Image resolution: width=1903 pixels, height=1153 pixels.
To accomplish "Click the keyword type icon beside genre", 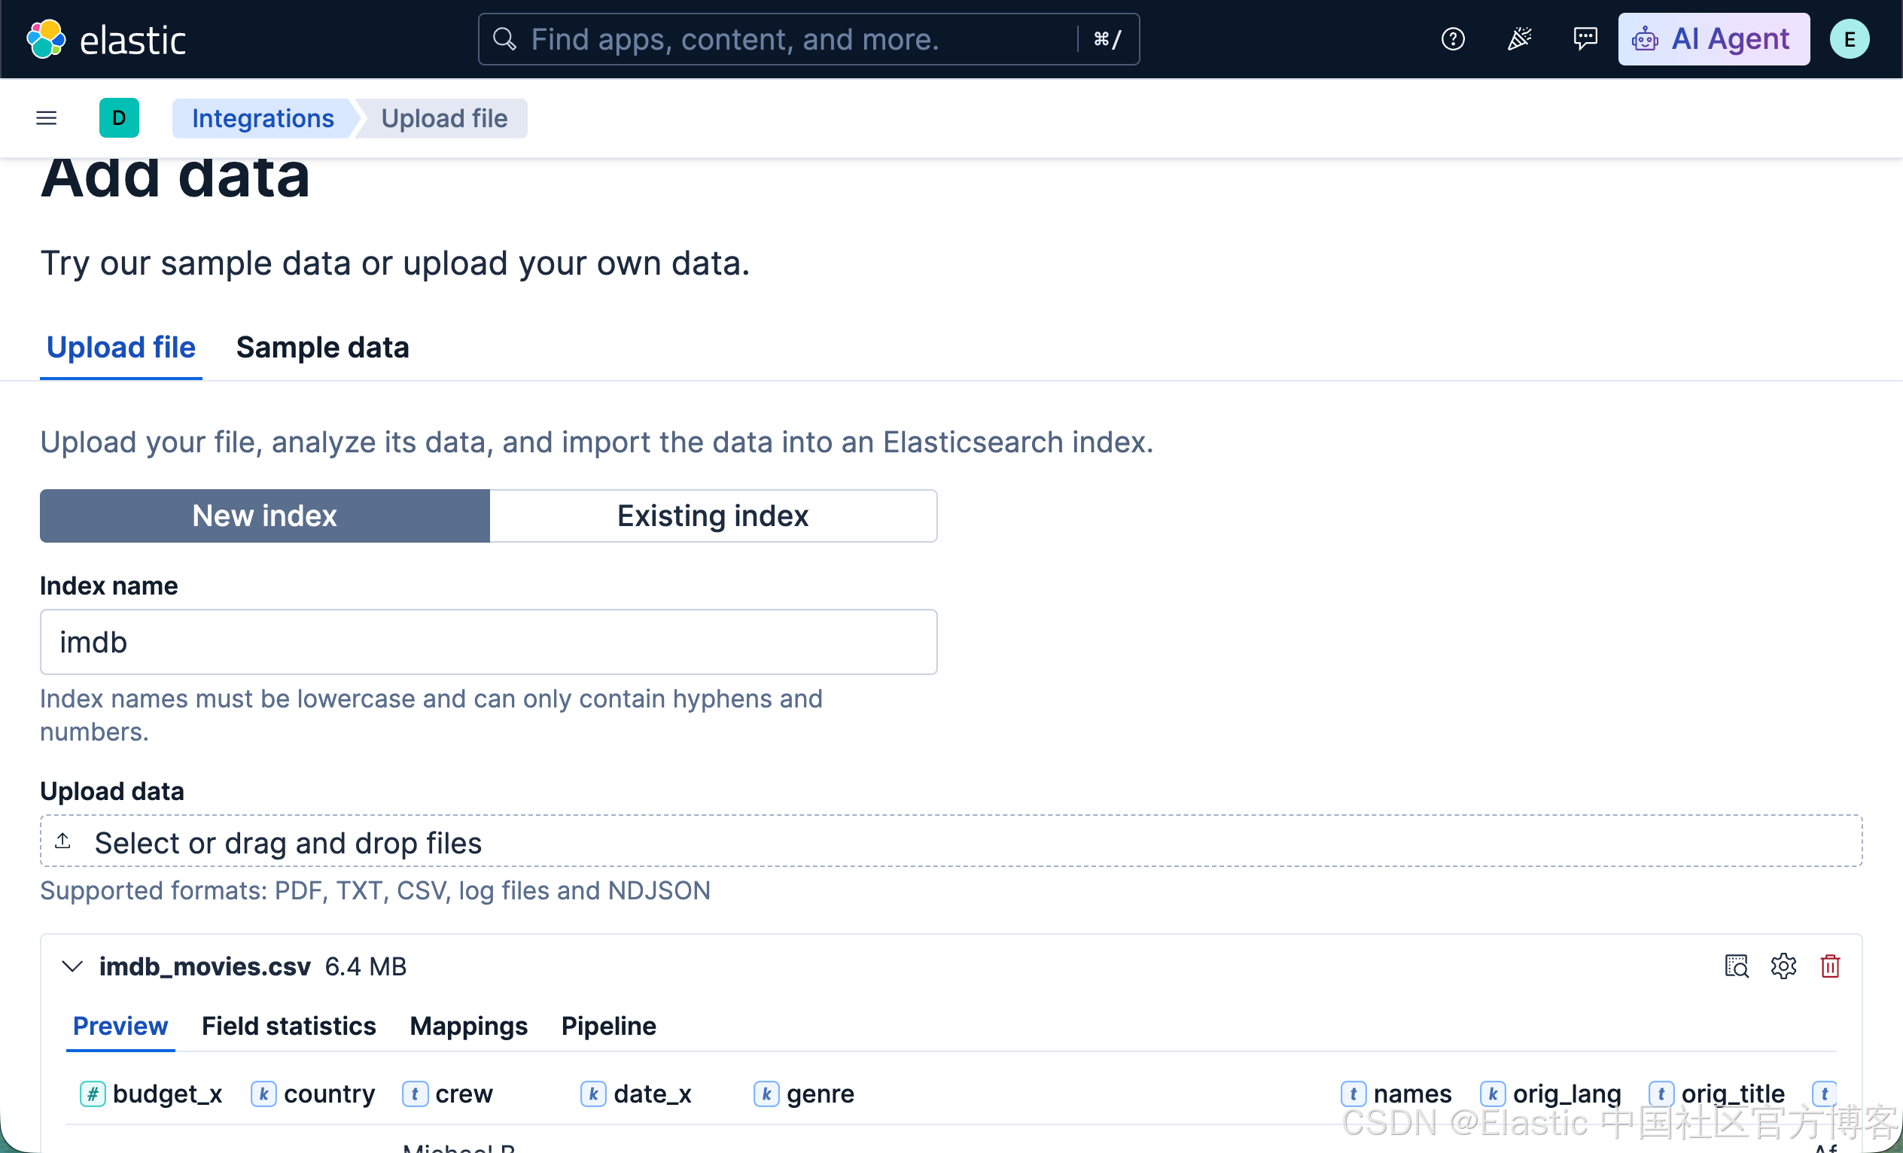I will tap(766, 1094).
